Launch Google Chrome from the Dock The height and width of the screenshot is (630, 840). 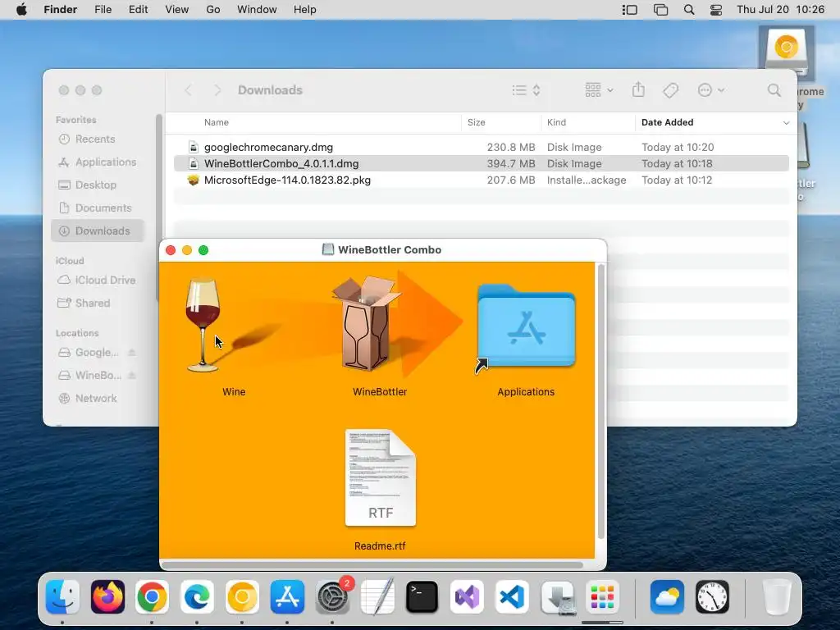tap(152, 597)
